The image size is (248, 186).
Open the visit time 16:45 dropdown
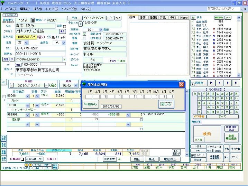tap(76, 85)
